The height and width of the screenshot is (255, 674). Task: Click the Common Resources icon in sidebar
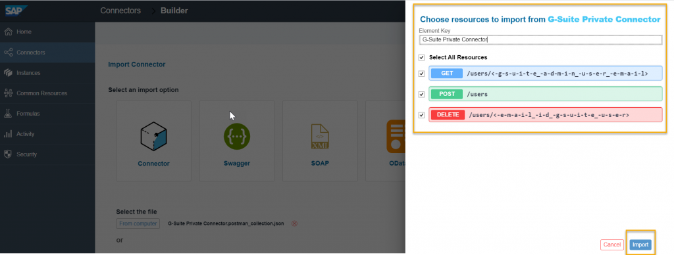point(8,93)
